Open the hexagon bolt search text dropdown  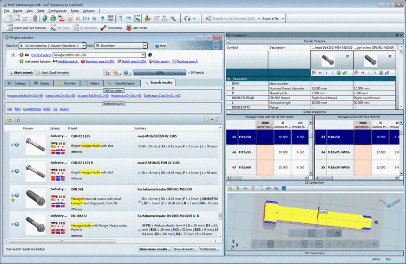(x=143, y=55)
